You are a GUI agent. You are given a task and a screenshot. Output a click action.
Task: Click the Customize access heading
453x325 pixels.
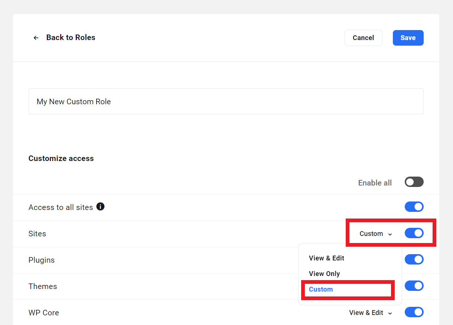click(x=61, y=158)
